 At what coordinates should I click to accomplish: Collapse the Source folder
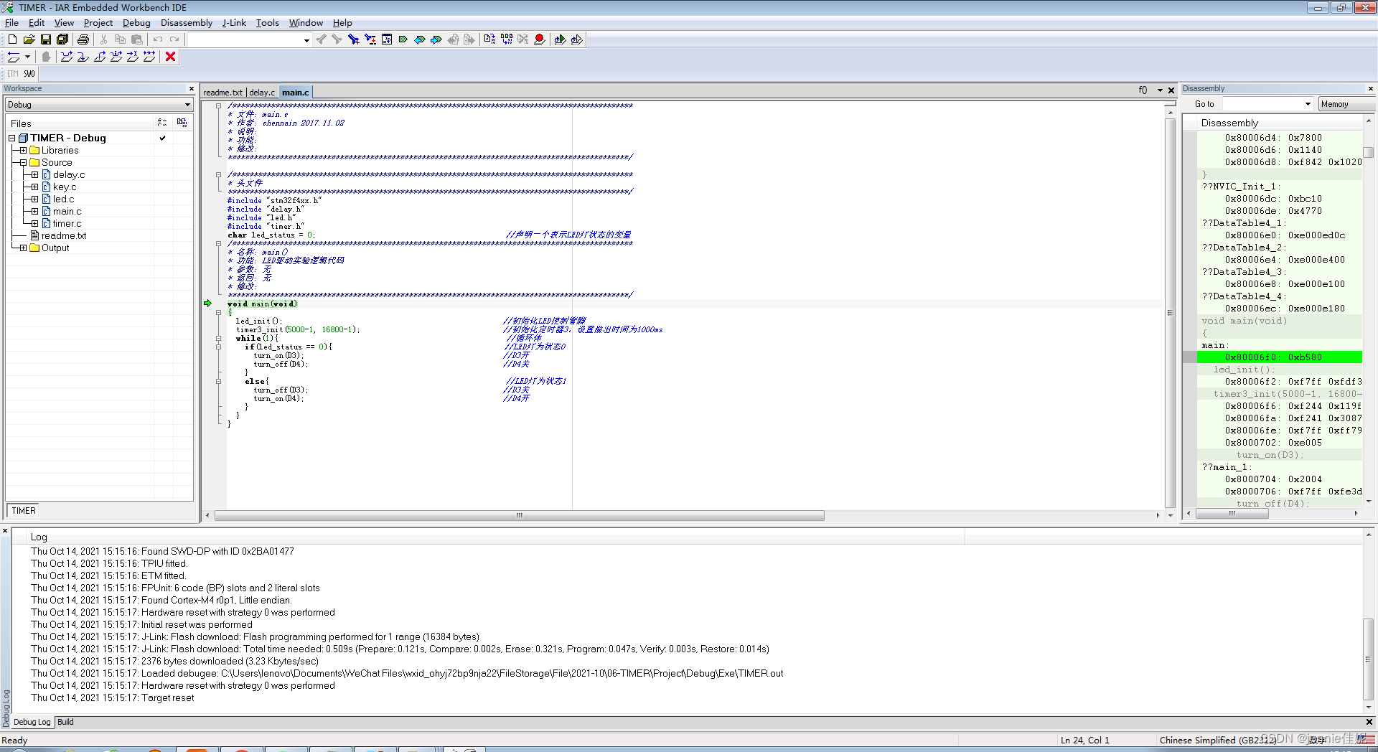[23, 163]
